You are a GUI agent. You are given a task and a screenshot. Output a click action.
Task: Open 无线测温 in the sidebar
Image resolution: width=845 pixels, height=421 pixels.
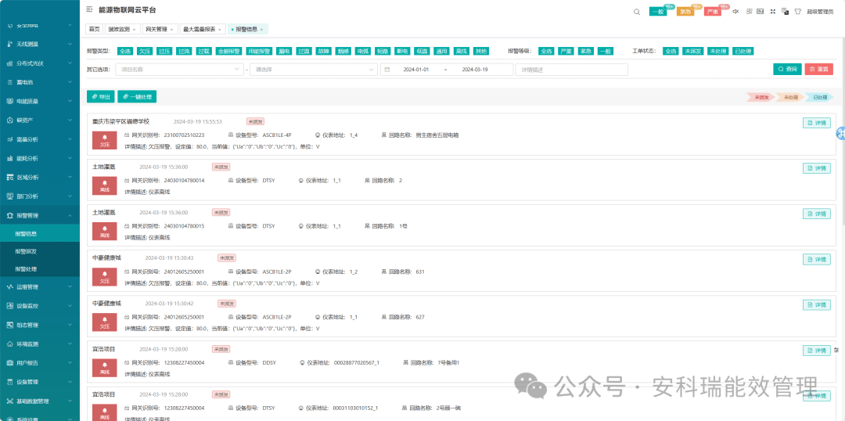(40, 44)
